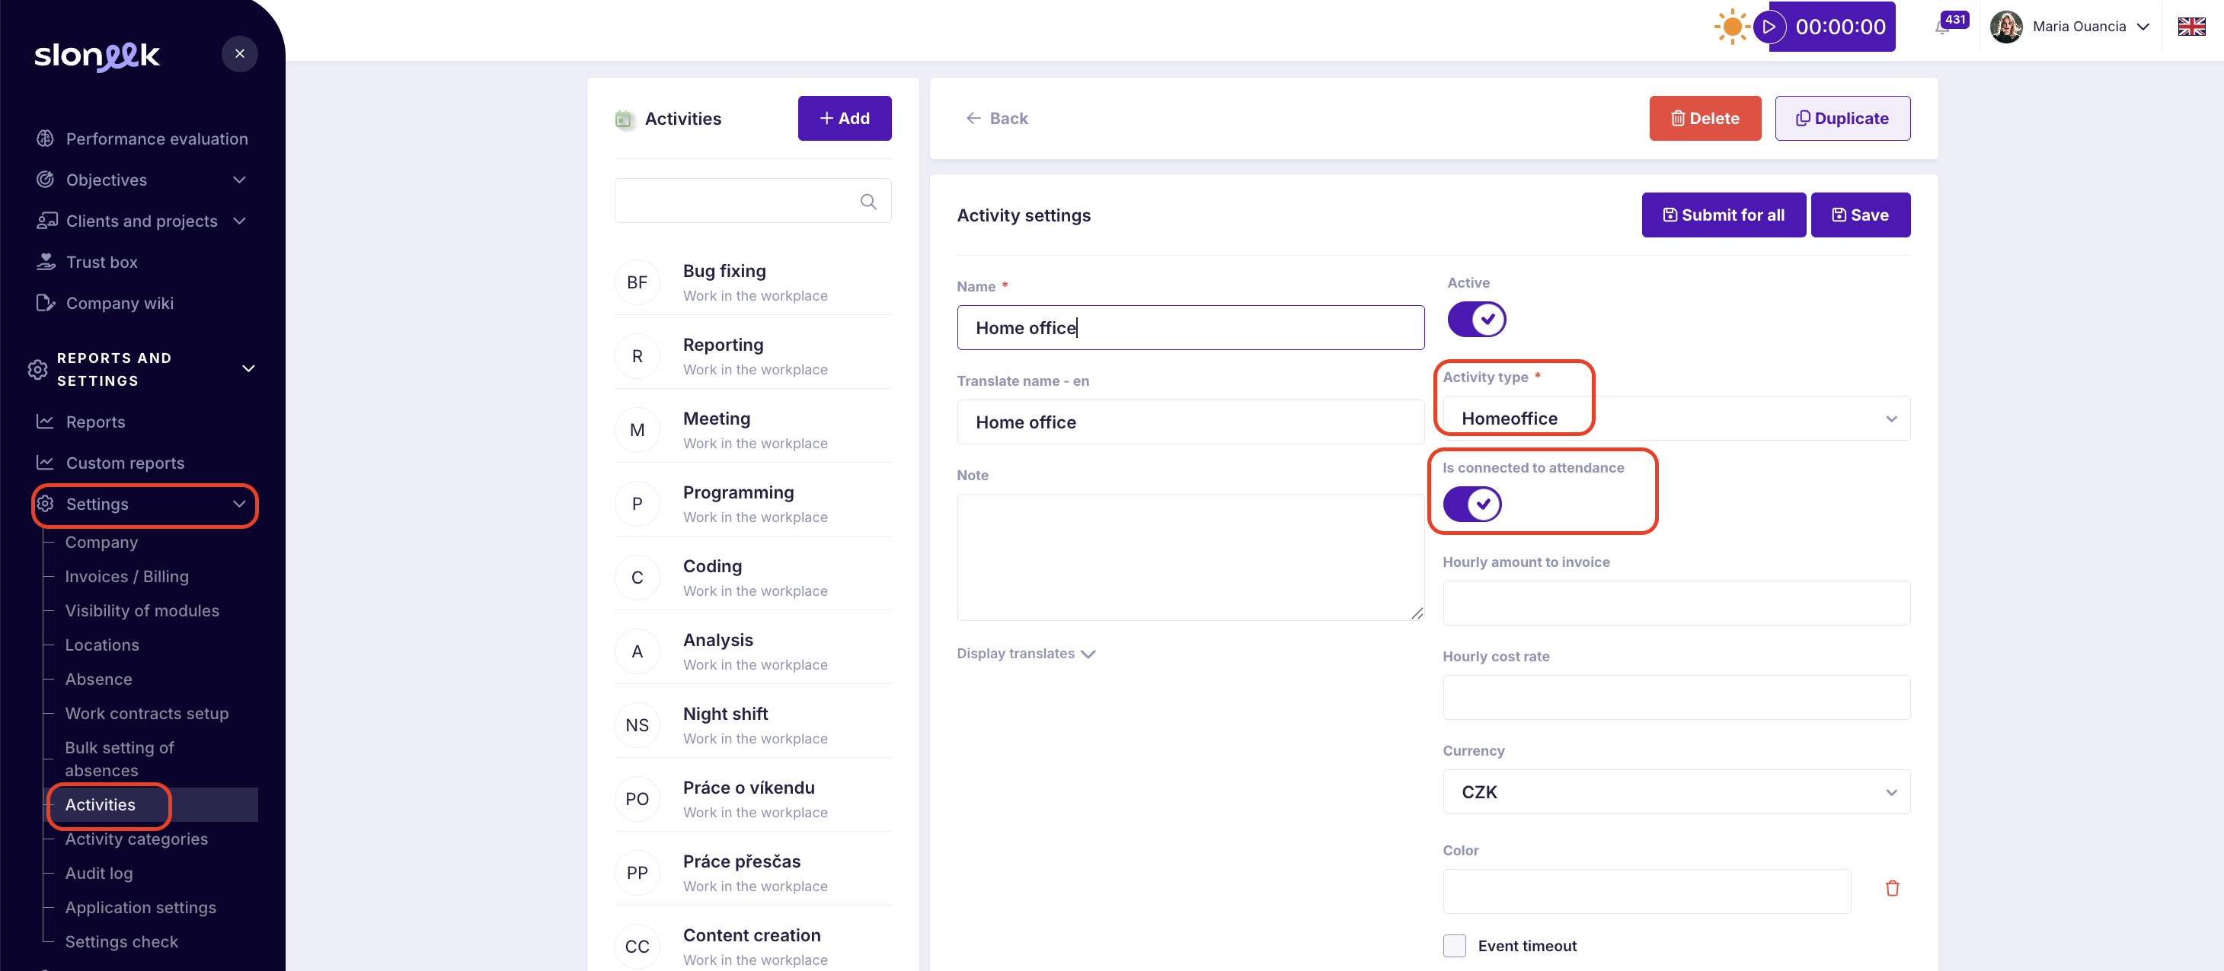Close sidebar with X button
The height and width of the screenshot is (971, 2224).
(x=239, y=54)
